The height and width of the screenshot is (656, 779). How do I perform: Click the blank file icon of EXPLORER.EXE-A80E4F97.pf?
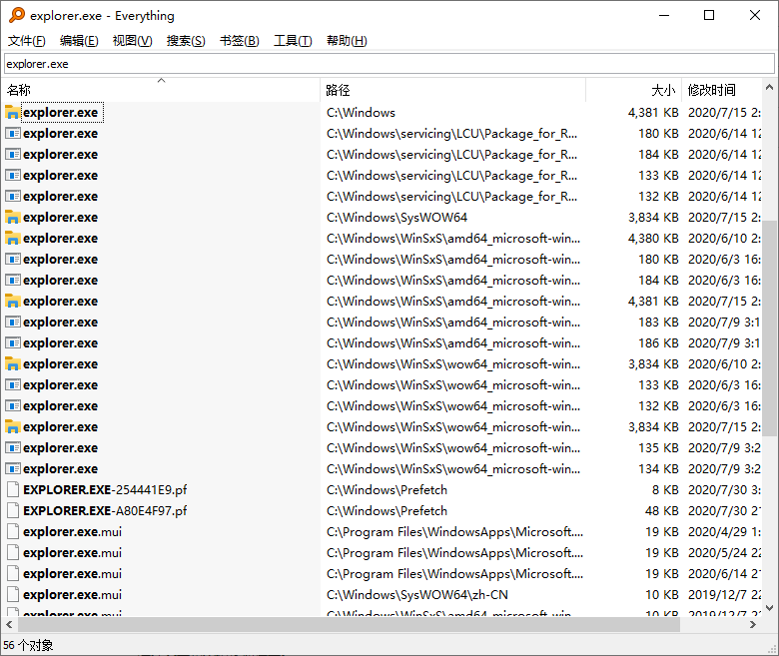tap(13, 510)
